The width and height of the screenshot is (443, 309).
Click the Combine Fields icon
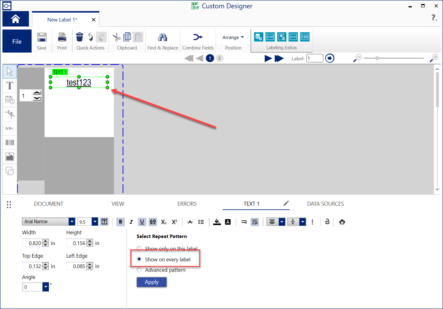pos(198,38)
